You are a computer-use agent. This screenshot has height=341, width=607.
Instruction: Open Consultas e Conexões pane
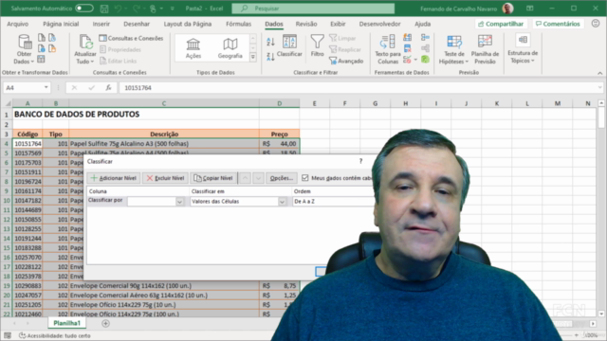[131, 38]
